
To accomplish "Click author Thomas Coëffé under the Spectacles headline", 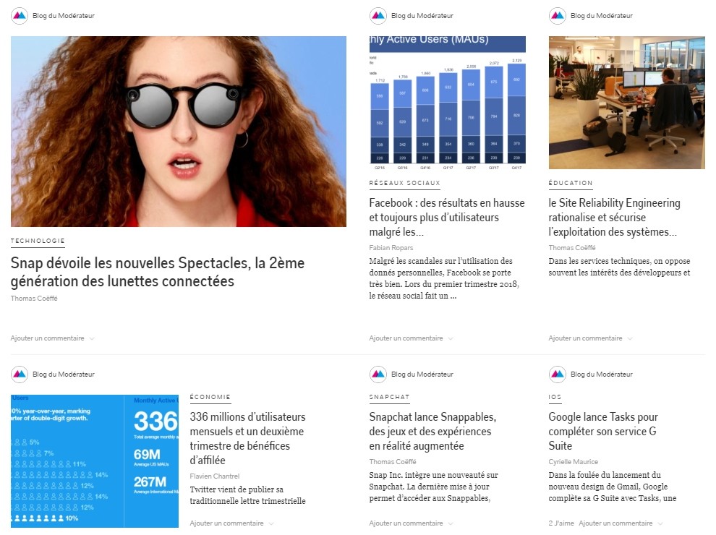I will 34,299.
